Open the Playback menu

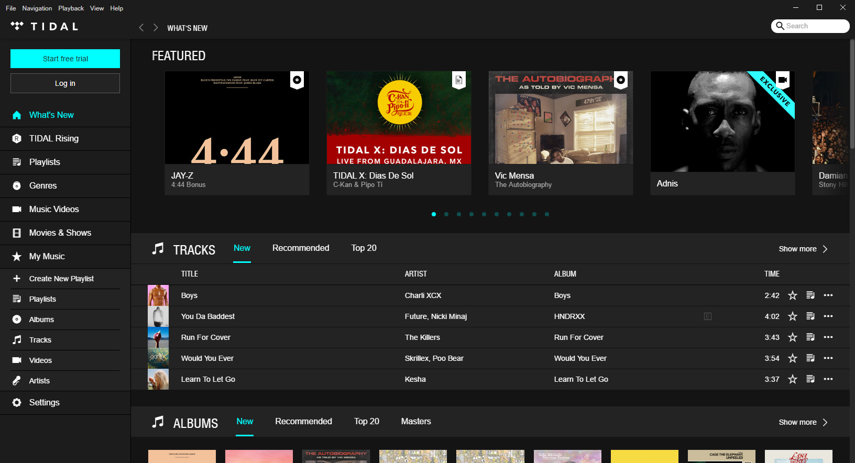[x=71, y=8]
